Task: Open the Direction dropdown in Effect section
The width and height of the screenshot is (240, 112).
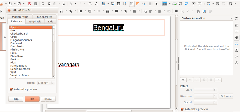Action: pyautogui.click(x=205, y=96)
